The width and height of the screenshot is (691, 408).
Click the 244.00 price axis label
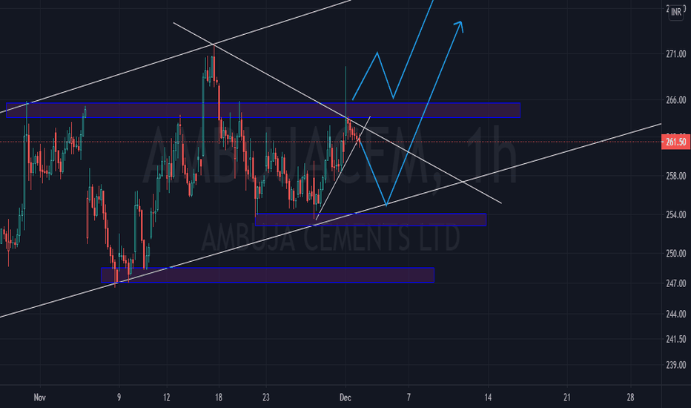tap(675, 314)
